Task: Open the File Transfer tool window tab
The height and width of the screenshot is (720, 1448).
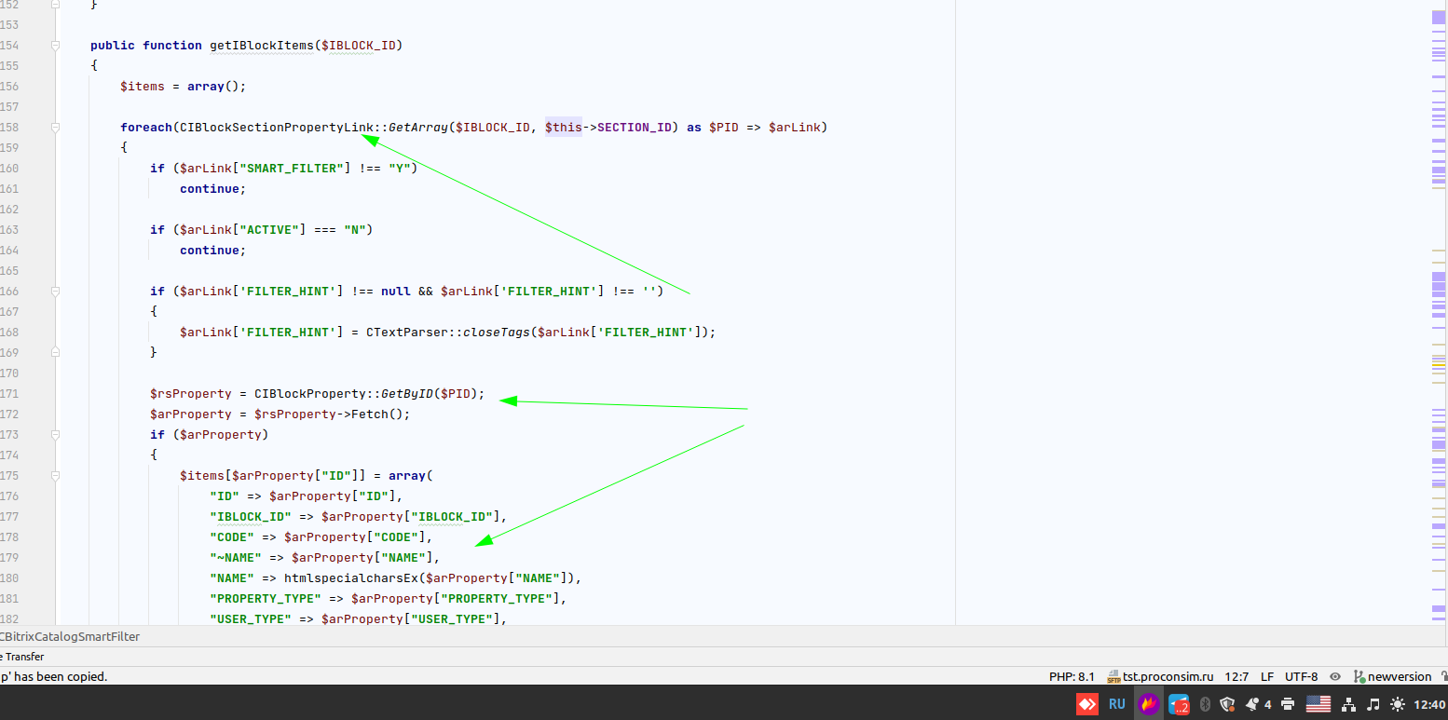Action: (x=22, y=657)
